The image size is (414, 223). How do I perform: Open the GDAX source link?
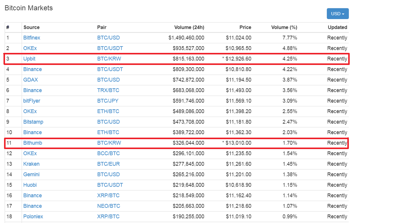click(30, 80)
